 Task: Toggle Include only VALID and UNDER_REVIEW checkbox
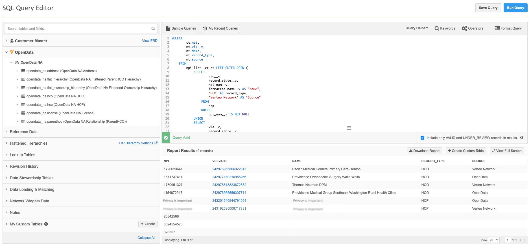pos(422,138)
